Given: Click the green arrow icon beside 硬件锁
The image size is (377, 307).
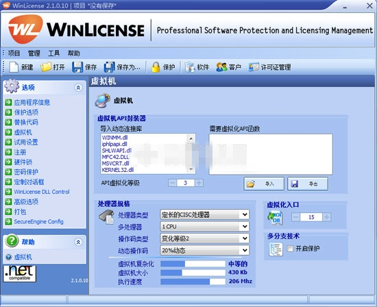Looking at the screenshot, I should [8, 162].
